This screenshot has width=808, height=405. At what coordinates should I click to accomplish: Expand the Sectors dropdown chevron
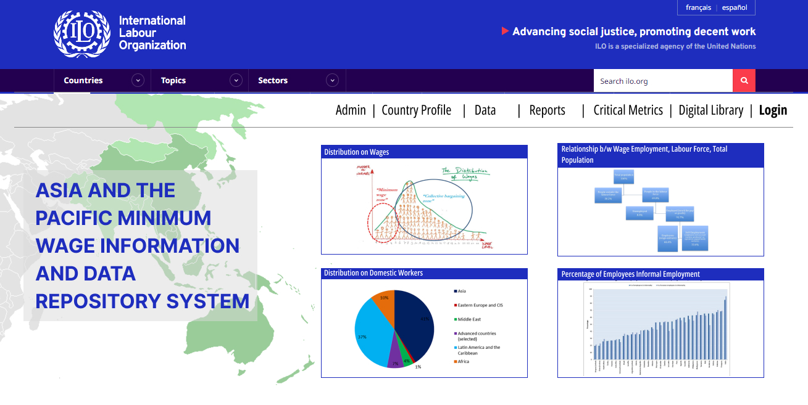(333, 81)
